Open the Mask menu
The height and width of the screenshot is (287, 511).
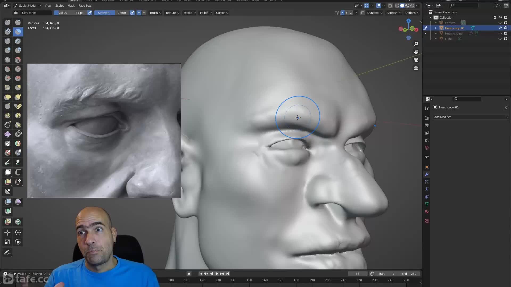coord(71,6)
